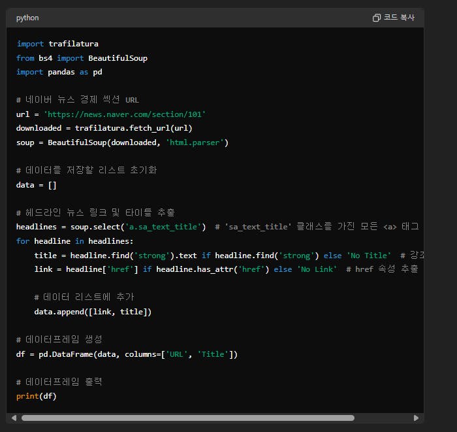Click the 'No Title' string

[369, 256]
